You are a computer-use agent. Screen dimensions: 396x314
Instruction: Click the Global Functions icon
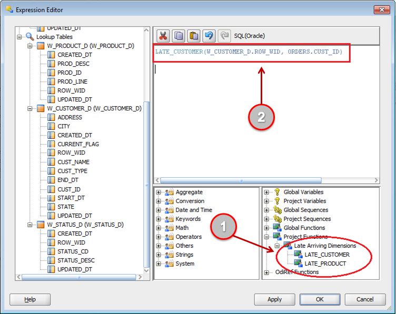click(278, 228)
